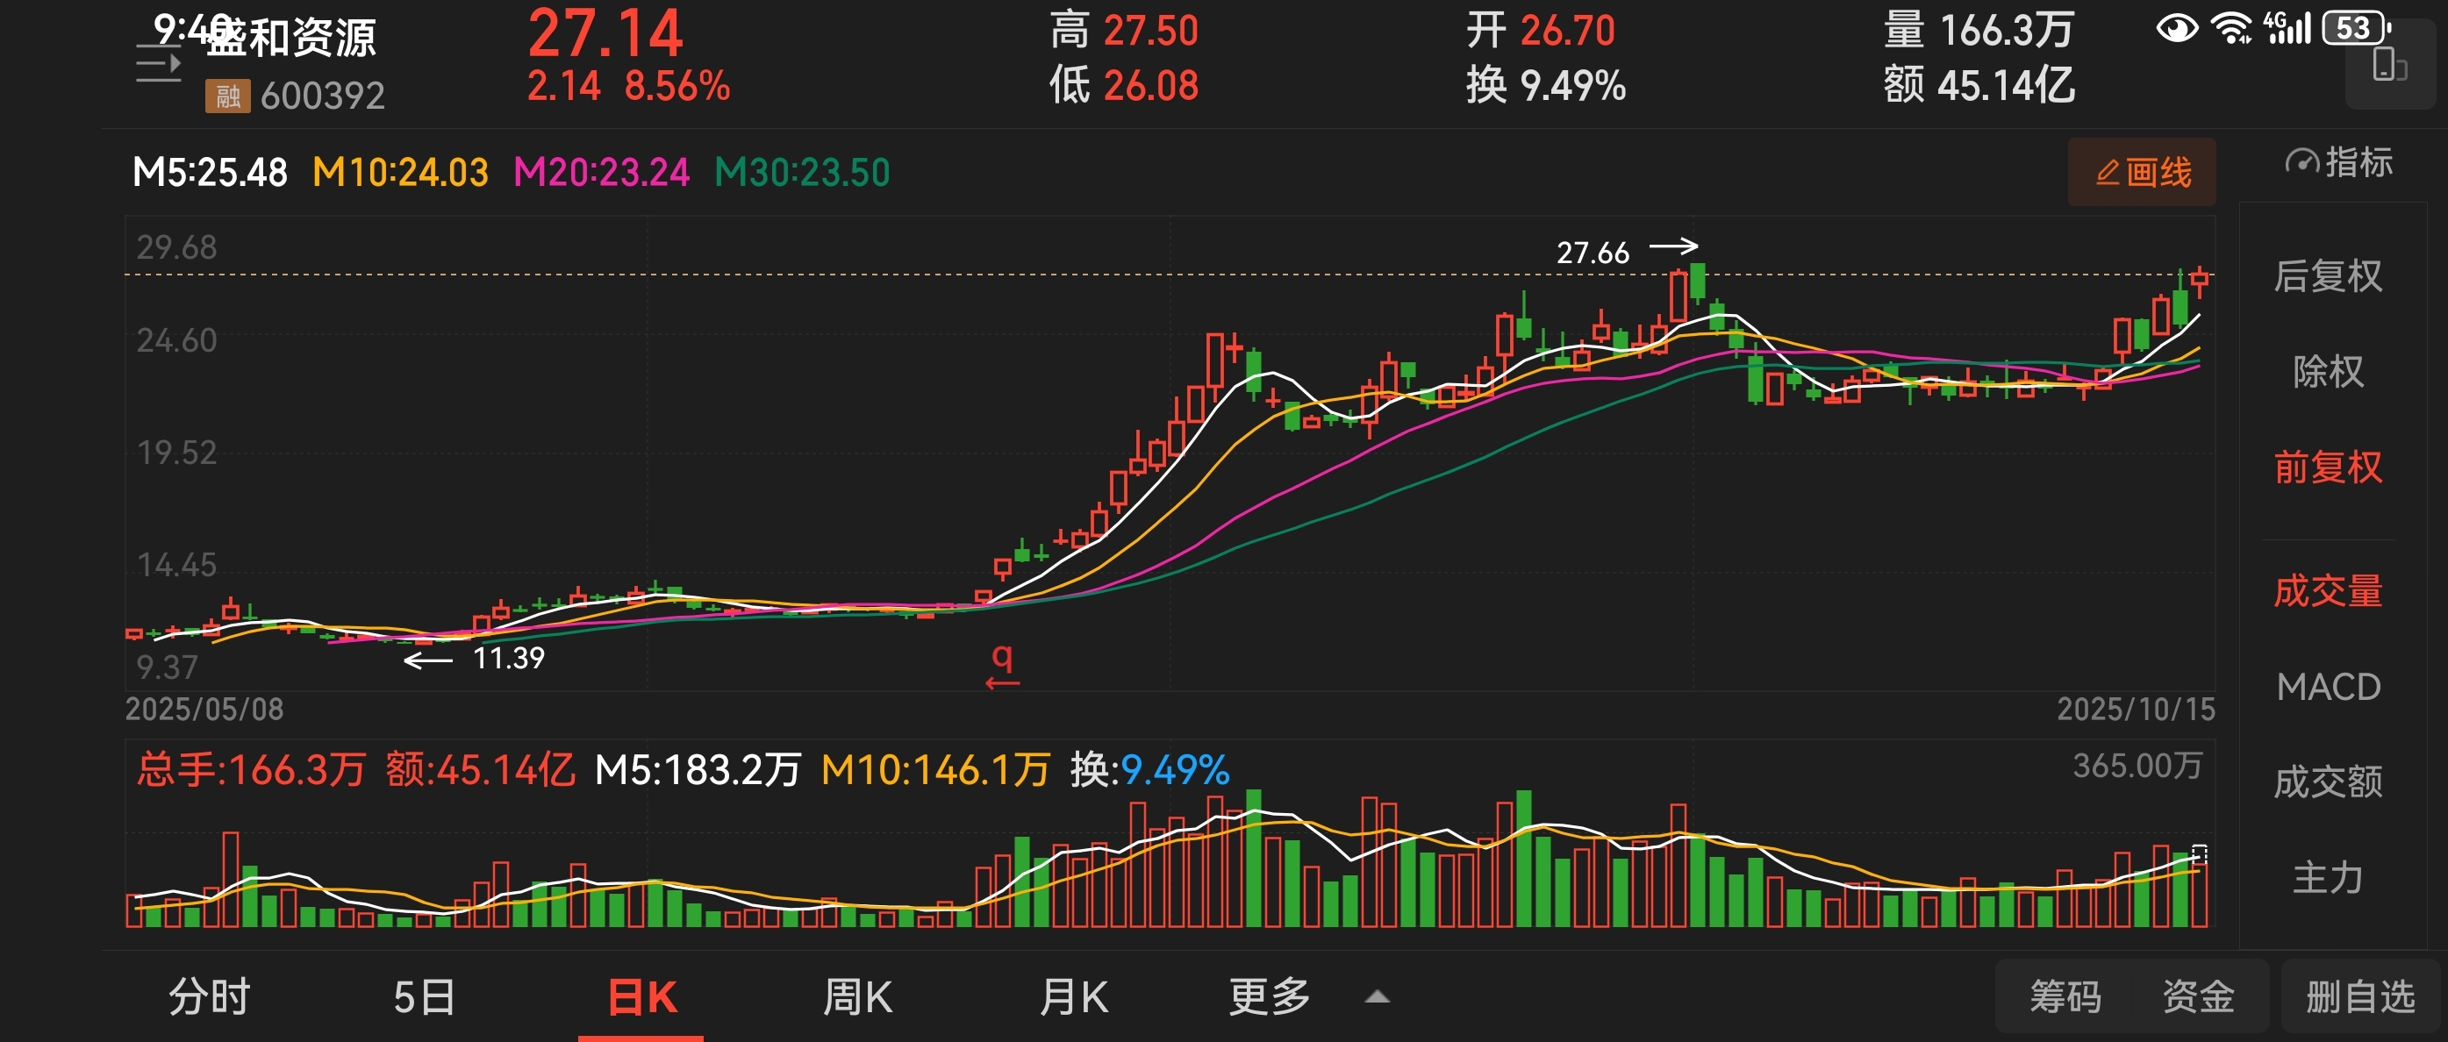This screenshot has width=2448, height=1042.
Task: Switch sub-chart to 成交额 indicator
Action: pyautogui.click(x=2327, y=781)
